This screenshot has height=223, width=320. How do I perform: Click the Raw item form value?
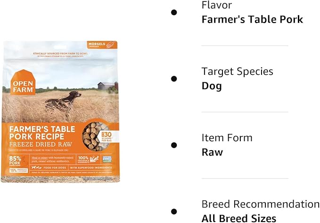pyautogui.click(x=212, y=152)
